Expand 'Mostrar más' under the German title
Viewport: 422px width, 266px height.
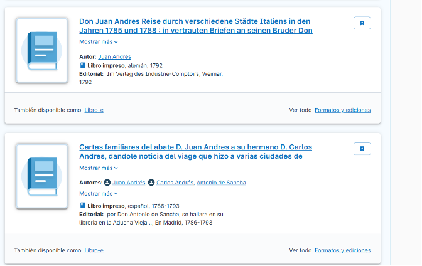point(99,42)
